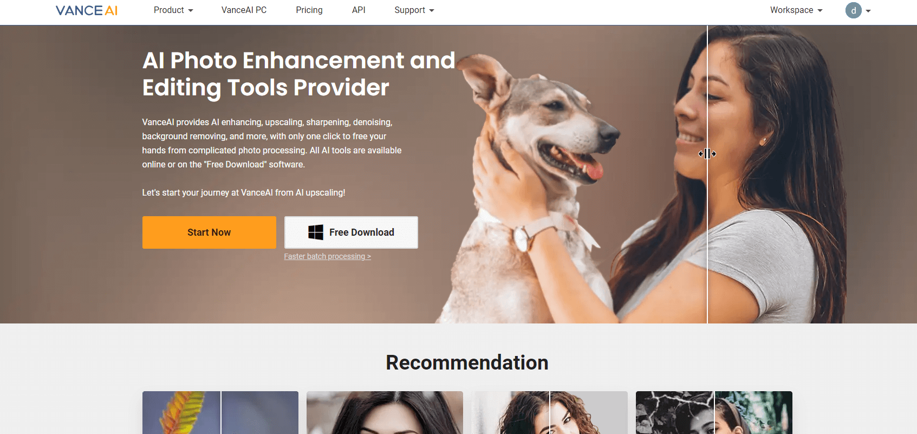Click the user avatar icon labeled d
The height and width of the screenshot is (434, 917).
(x=853, y=10)
